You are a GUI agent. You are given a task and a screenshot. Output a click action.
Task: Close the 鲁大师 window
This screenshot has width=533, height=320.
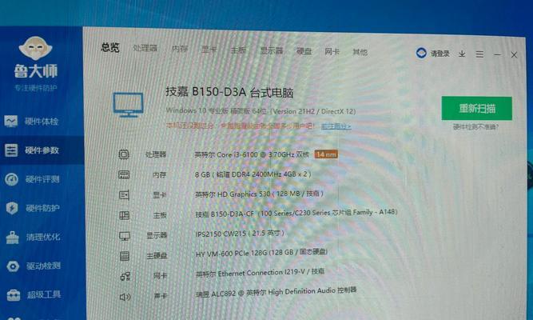(x=514, y=55)
